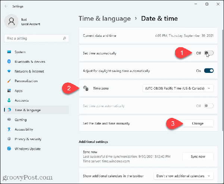Click the System icon in sidebar

[x=9, y=52]
